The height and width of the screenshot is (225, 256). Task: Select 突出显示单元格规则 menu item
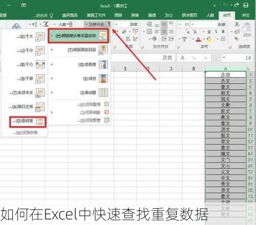coord(79,35)
